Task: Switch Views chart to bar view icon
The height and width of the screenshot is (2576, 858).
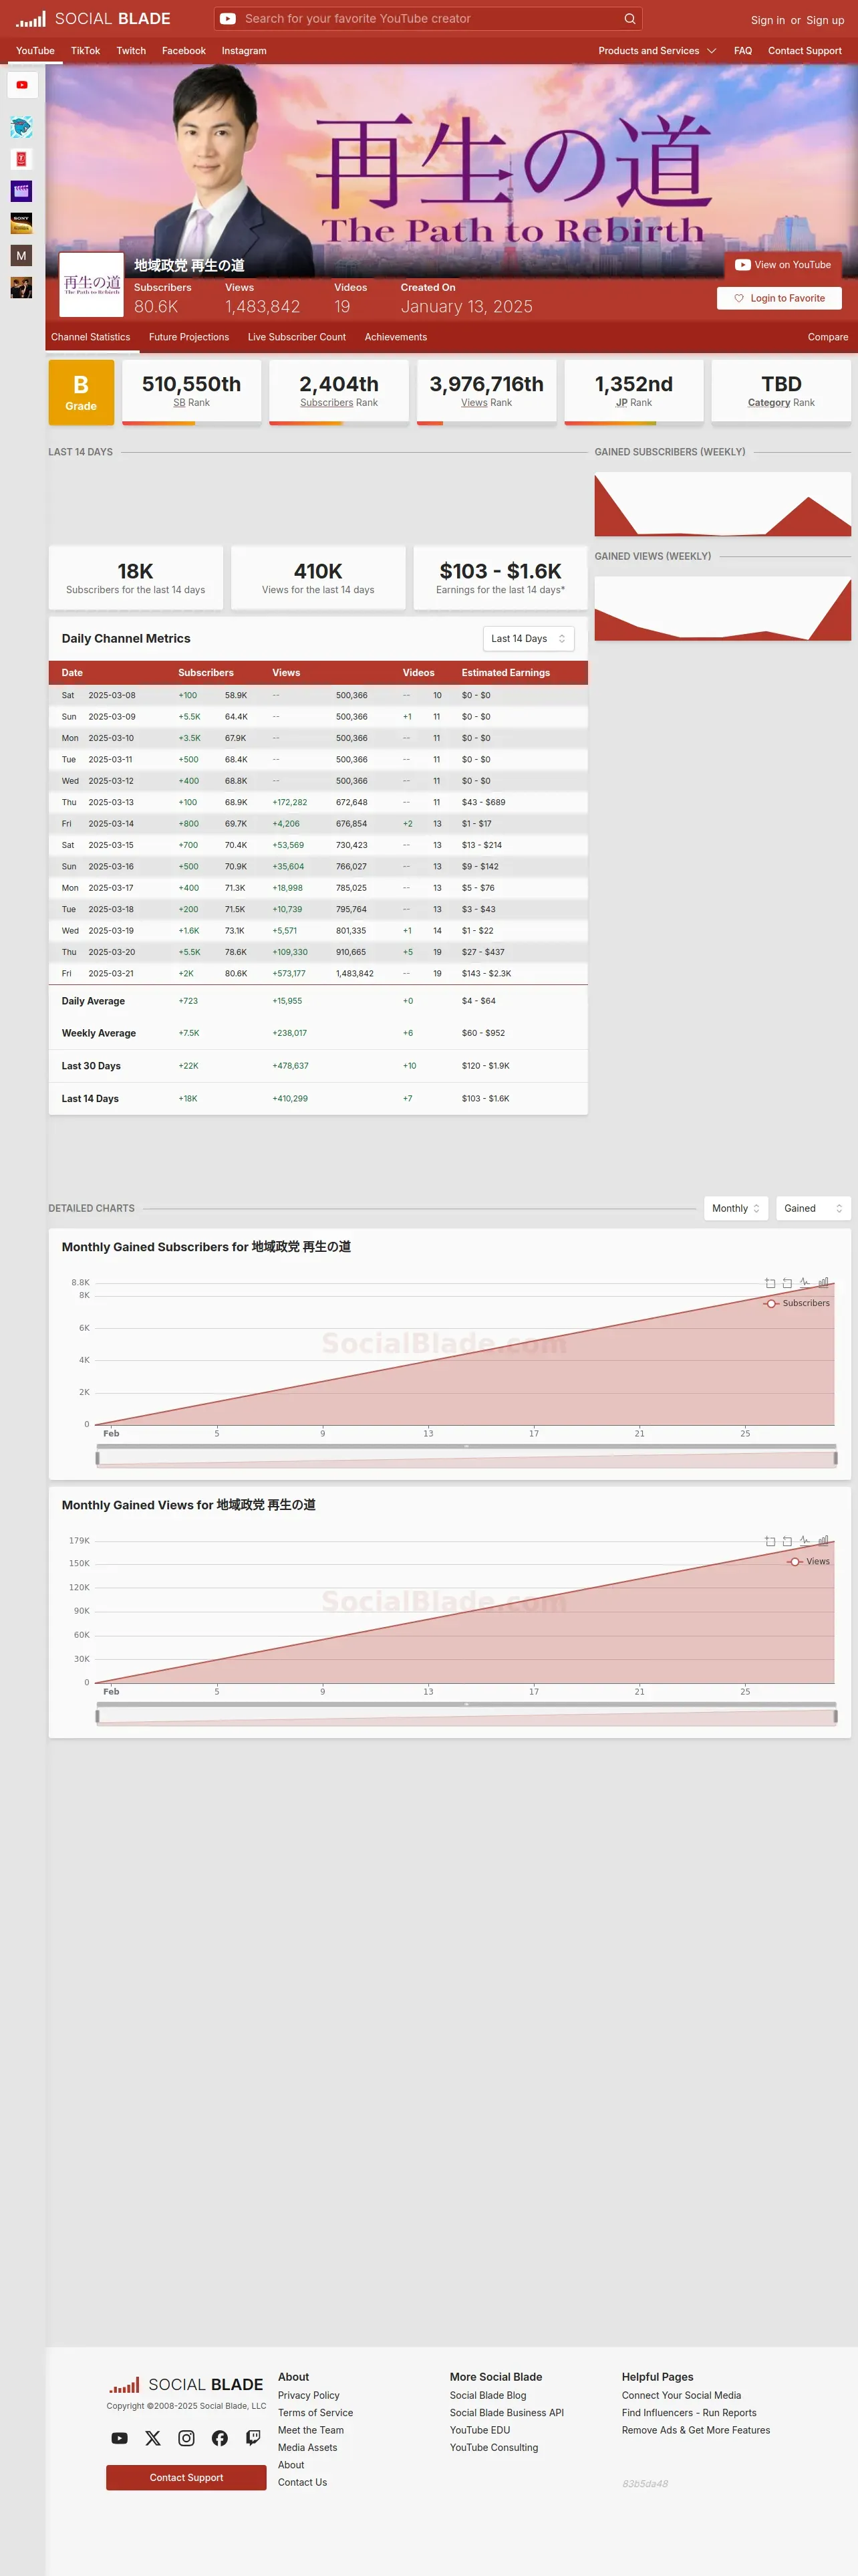Action: click(823, 1541)
